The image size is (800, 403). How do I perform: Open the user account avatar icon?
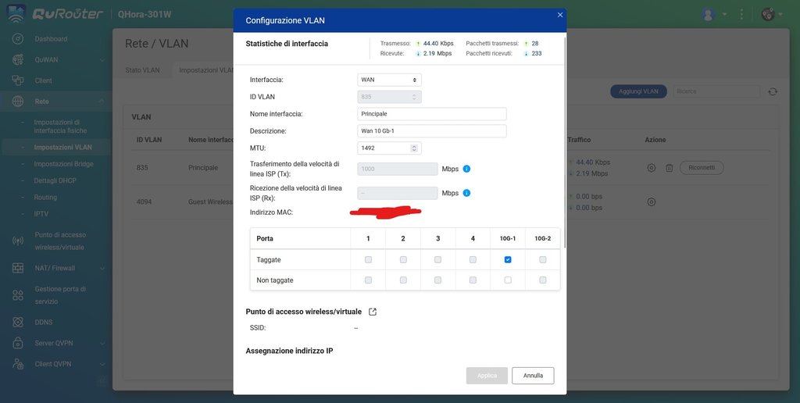tap(708, 14)
